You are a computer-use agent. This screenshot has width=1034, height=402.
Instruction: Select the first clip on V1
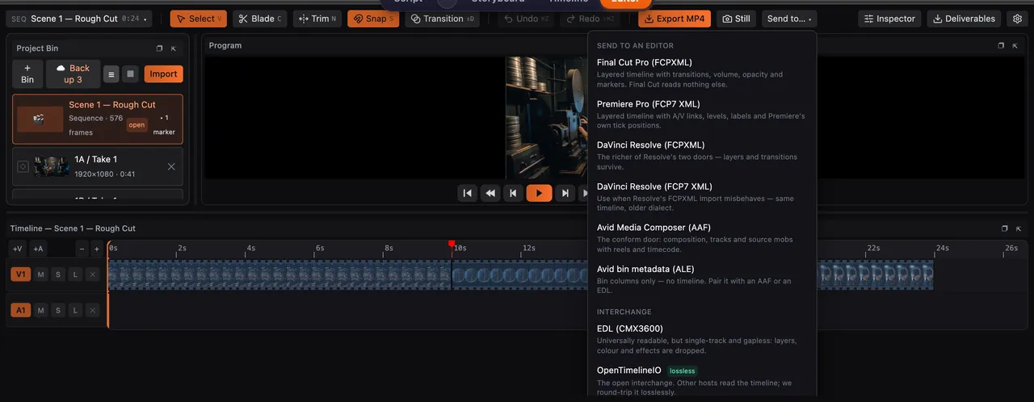click(280, 274)
